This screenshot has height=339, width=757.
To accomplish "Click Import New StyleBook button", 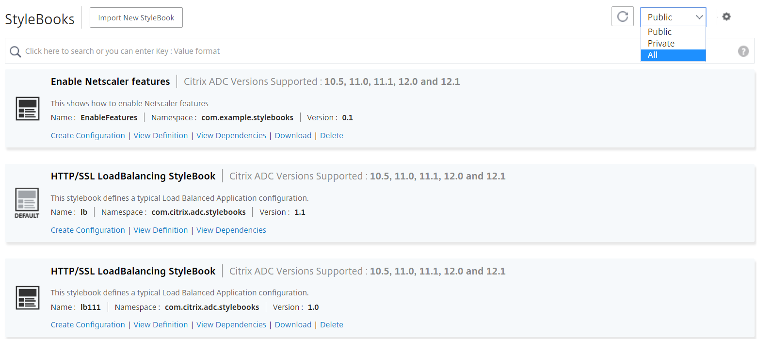I will click(x=136, y=17).
